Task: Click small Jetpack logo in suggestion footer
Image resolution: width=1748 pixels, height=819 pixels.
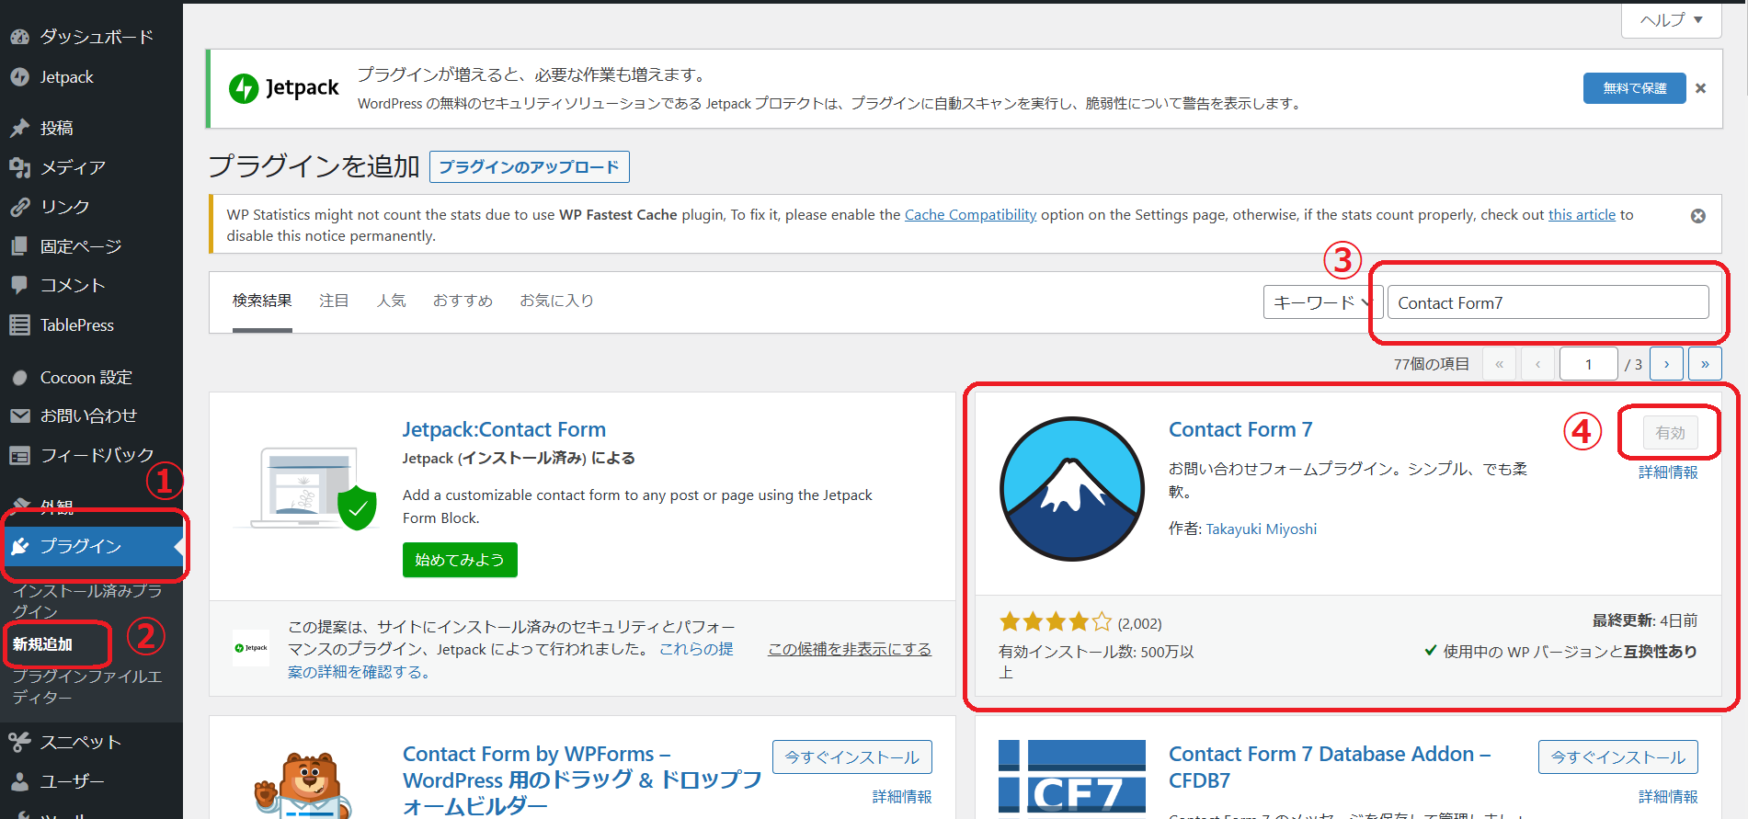Action: [251, 648]
